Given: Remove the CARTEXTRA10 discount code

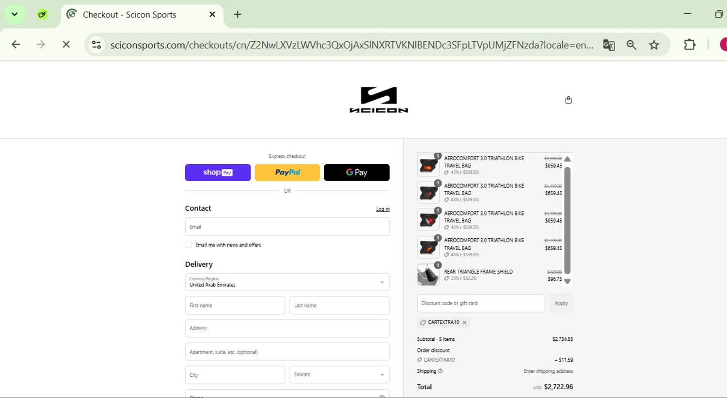Looking at the screenshot, I should tap(464, 322).
